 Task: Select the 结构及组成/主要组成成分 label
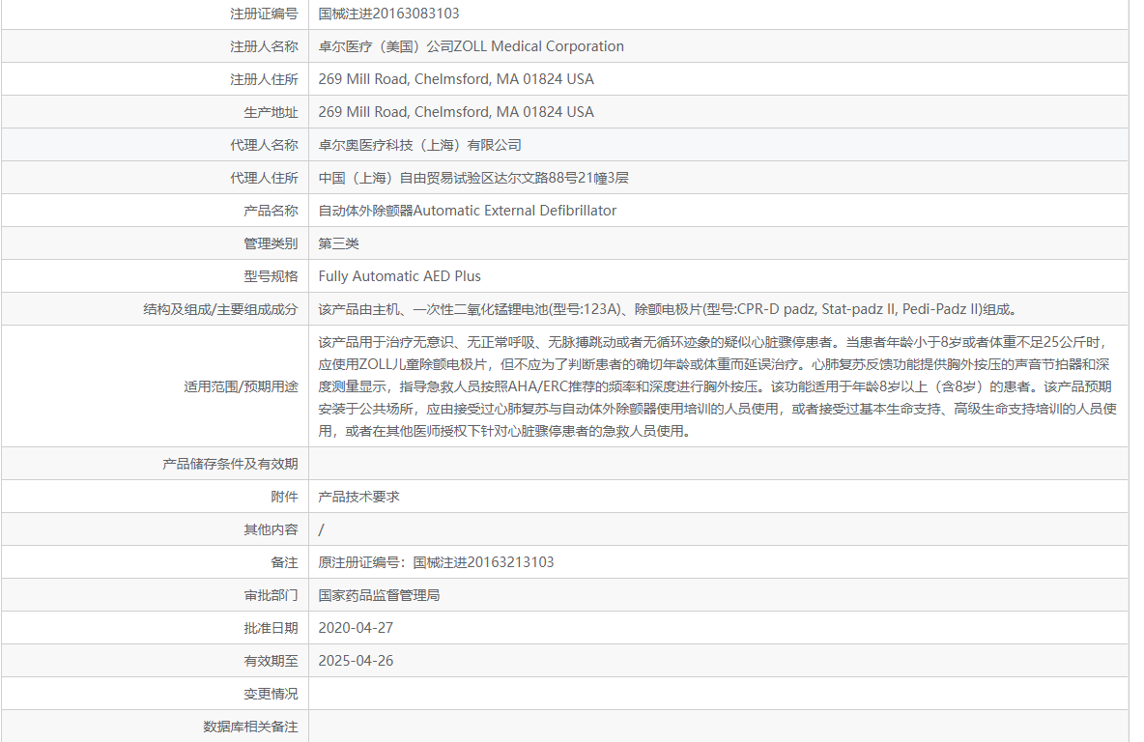(220, 309)
